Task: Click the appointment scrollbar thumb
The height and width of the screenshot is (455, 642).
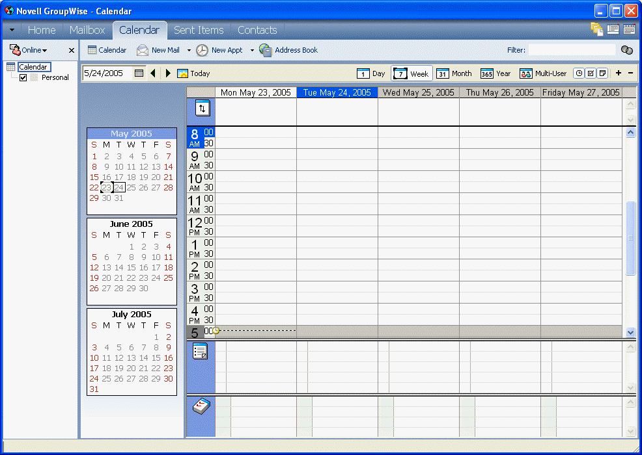Action: coord(630,239)
